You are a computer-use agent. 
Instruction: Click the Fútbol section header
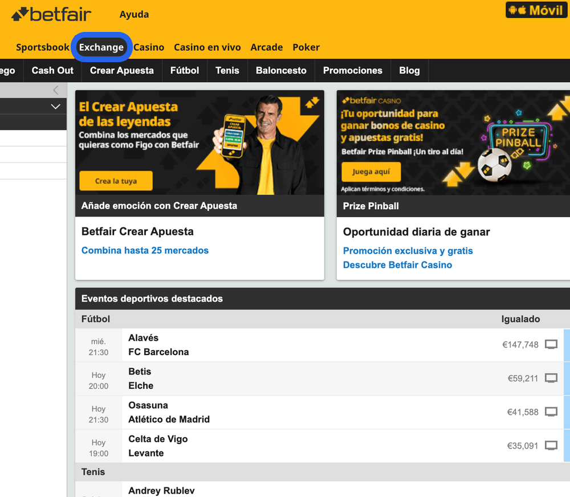coord(96,319)
